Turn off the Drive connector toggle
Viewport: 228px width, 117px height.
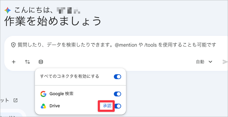pos(118,106)
